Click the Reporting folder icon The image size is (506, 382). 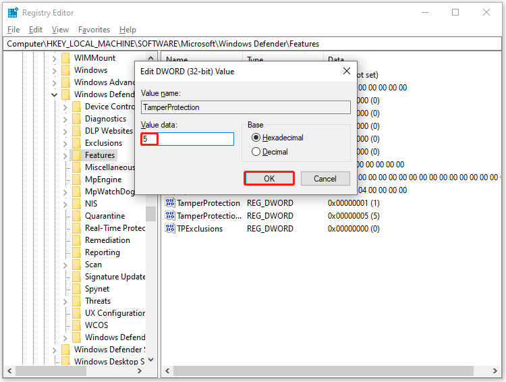click(x=76, y=252)
